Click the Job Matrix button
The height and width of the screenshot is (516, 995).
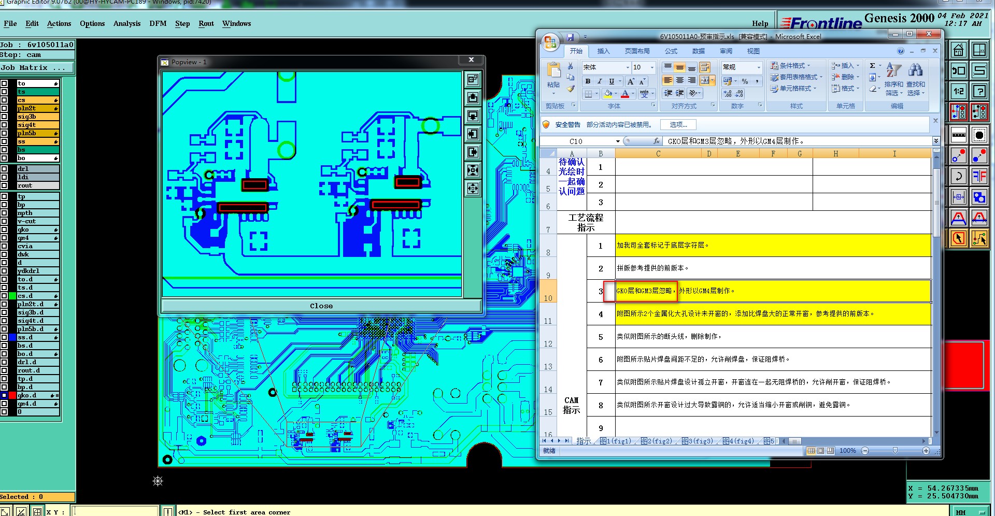37,68
